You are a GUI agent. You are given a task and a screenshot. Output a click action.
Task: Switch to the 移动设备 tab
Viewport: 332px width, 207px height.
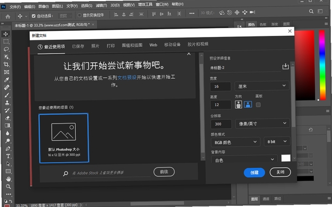coord(172,45)
